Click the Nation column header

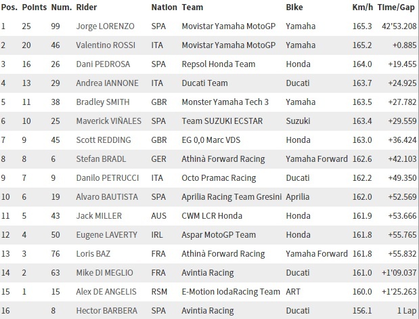coord(164,7)
